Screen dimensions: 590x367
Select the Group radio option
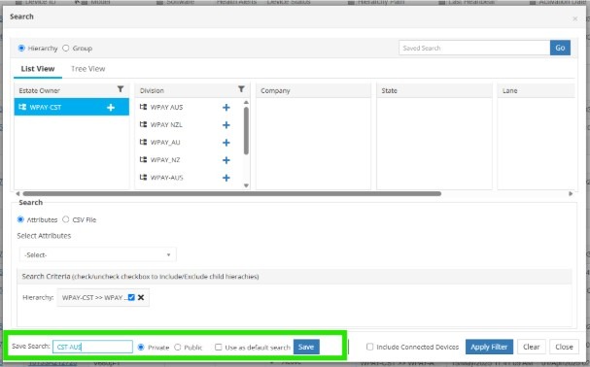(66, 49)
